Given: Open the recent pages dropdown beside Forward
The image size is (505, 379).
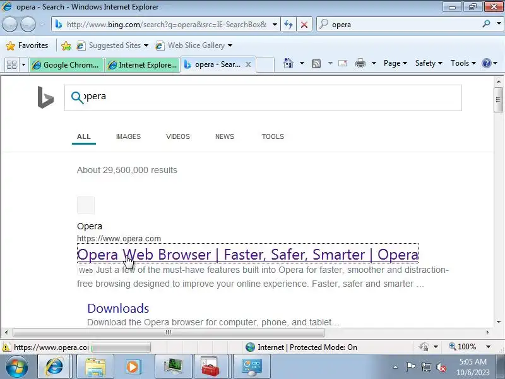Looking at the screenshot, I should 42,24.
